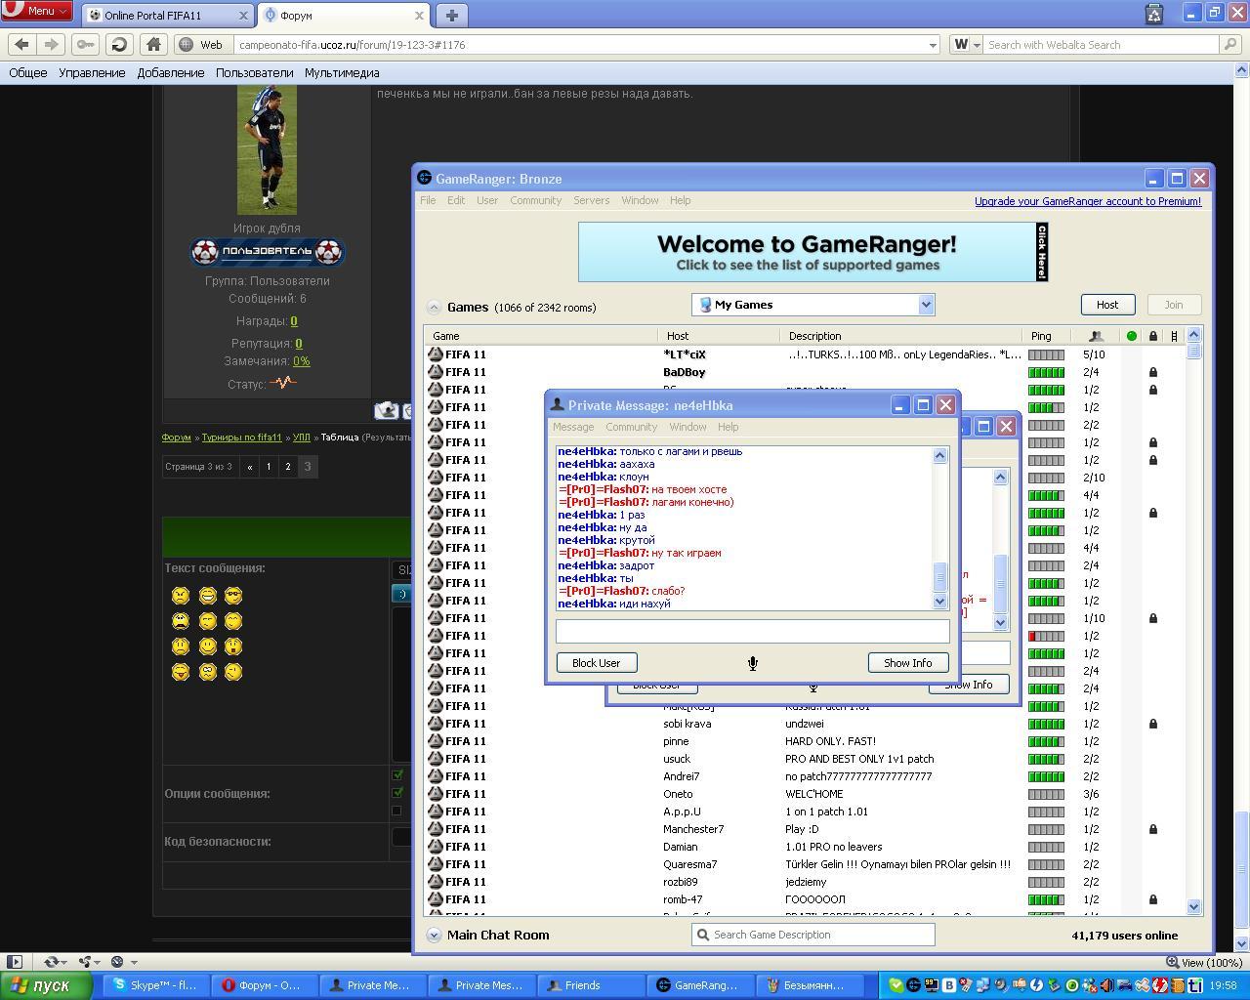Insert the tongue-out smiley in forum form
The height and width of the screenshot is (1000, 1250).
(x=180, y=671)
